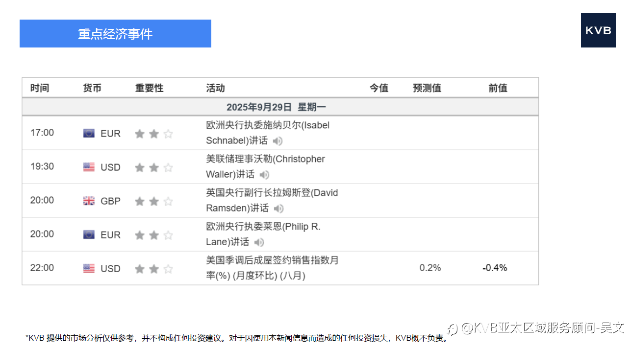Screen dimensions: 631x350
Task: Click the EUR label in the 17:00 row
Action: (110, 134)
